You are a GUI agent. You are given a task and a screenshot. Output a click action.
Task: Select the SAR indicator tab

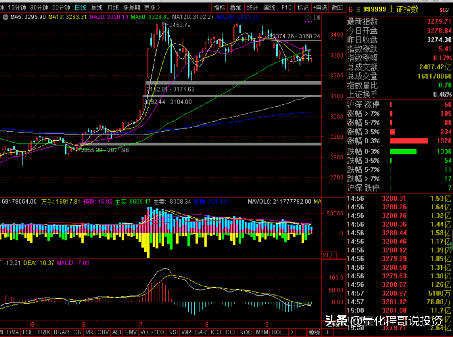(200, 332)
